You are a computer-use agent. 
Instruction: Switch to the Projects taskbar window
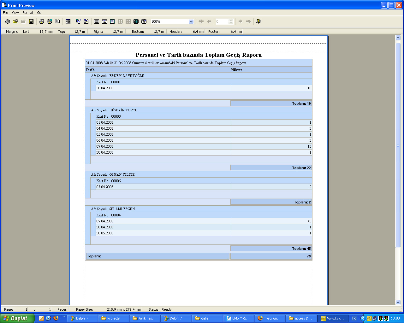tap(113, 318)
